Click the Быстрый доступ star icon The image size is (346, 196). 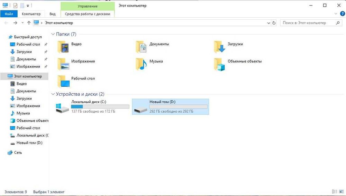pos(10,37)
